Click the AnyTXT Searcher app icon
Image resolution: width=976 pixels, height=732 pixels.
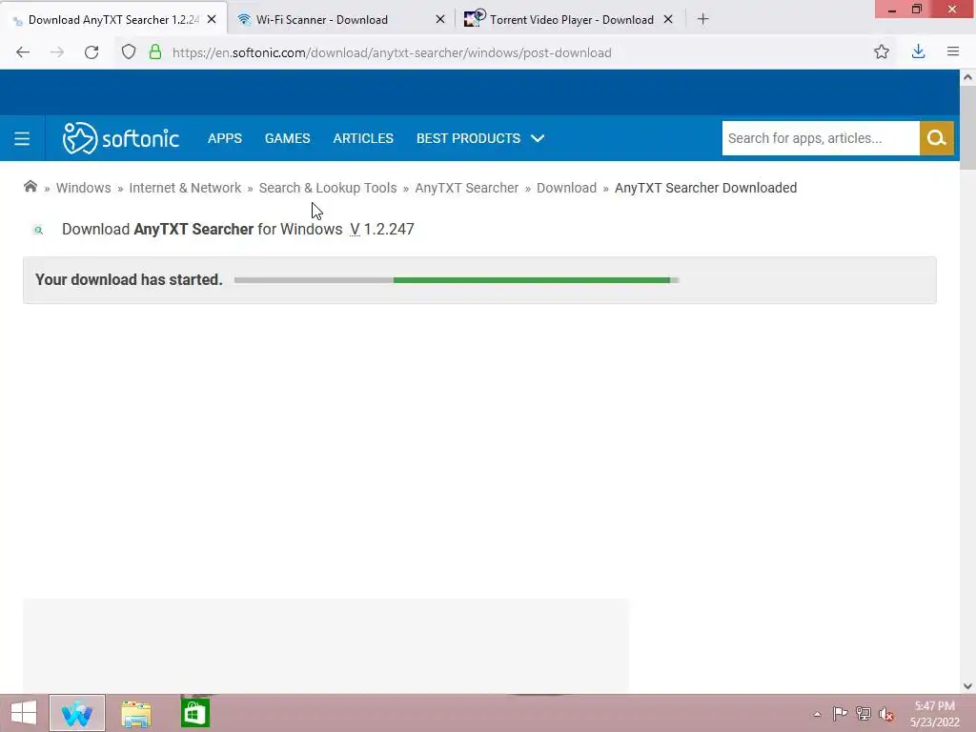click(38, 230)
